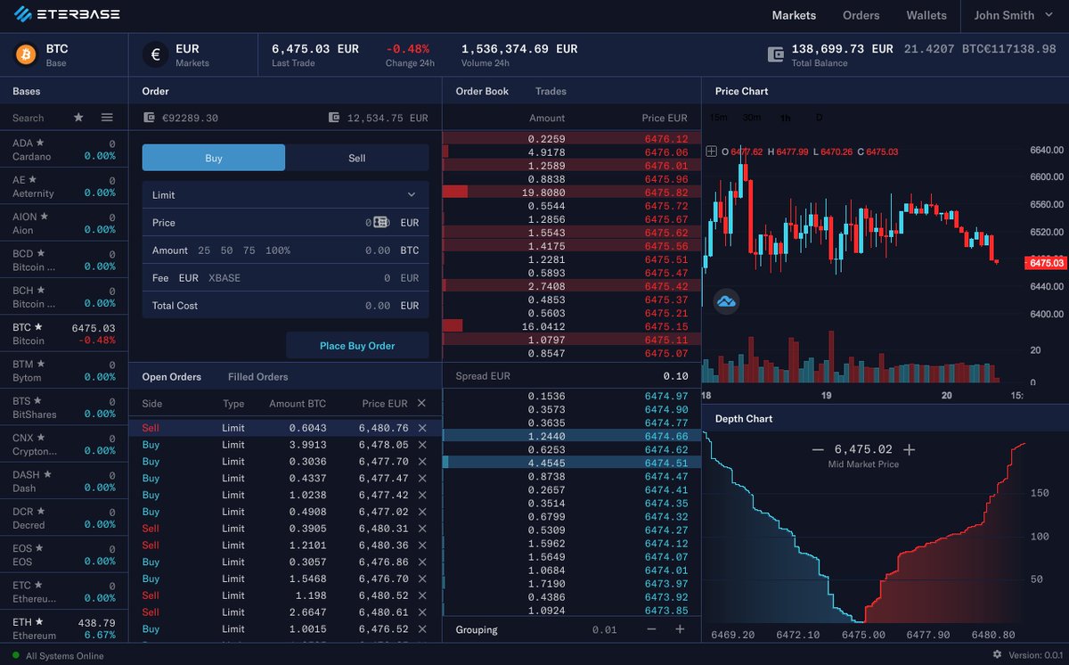
Task: Open the Markets page
Action: pyautogui.click(x=794, y=15)
